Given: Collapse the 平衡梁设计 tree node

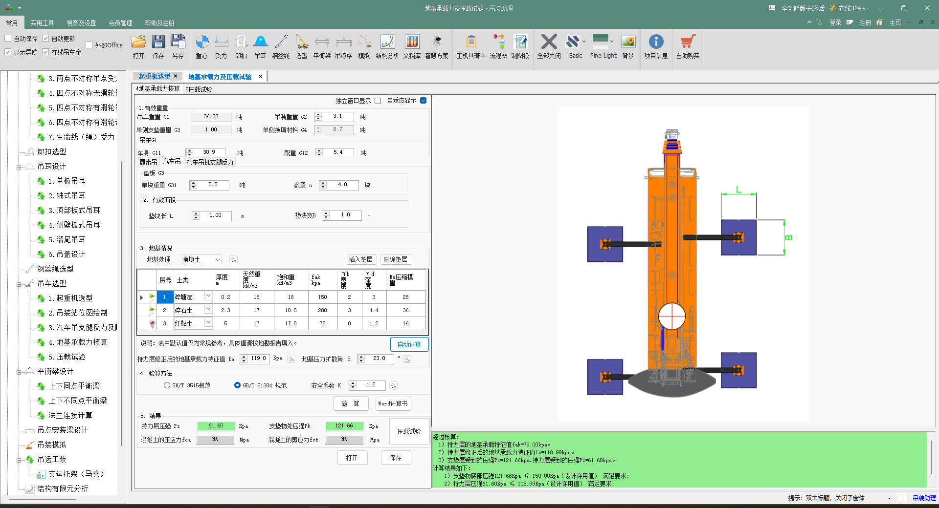Looking at the screenshot, I should point(19,372).
